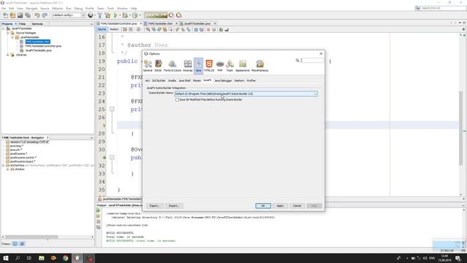Open the General options category

pos(147,66)
